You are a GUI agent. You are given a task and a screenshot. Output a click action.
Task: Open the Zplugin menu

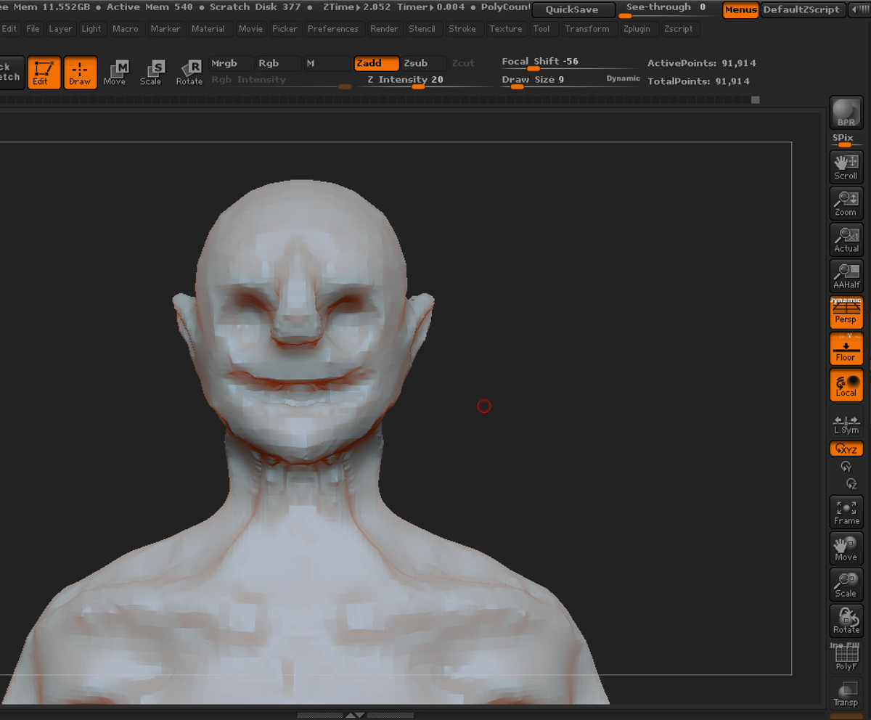coord(637,29)
